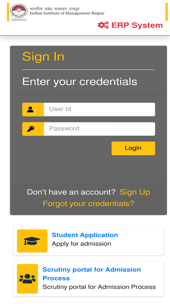Image resolution: width=170 pixels, height=304 pixels.
Task: Open the Student Application link
Action: pyautogui.click(x=85, y=235)
